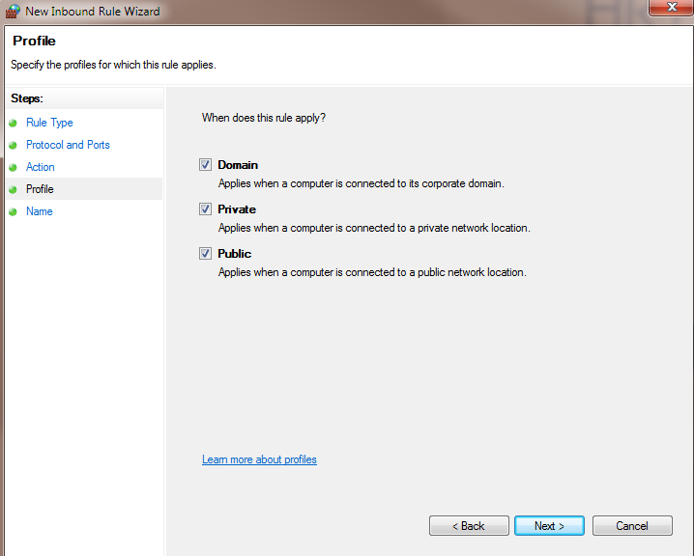
Task: Go back with the Back button
Action: [x=469, y=526]
